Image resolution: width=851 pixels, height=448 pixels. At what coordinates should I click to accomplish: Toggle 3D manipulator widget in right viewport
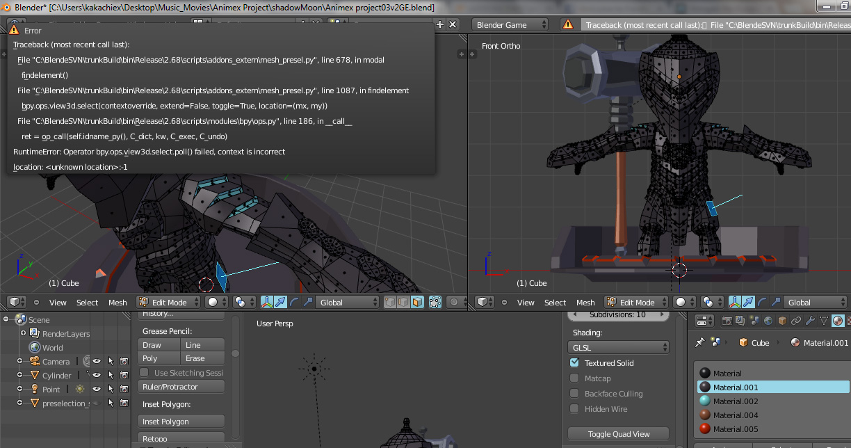coord(735,302)
